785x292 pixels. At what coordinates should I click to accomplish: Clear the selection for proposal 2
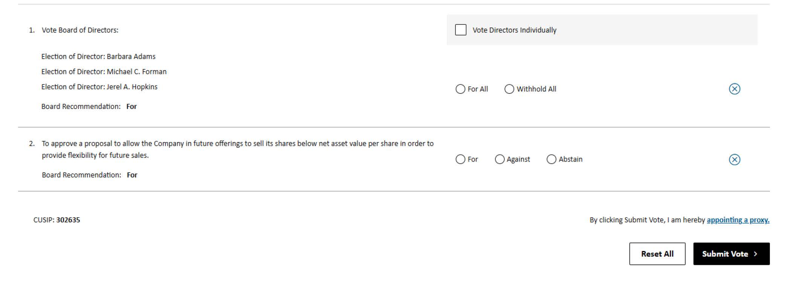734,160
